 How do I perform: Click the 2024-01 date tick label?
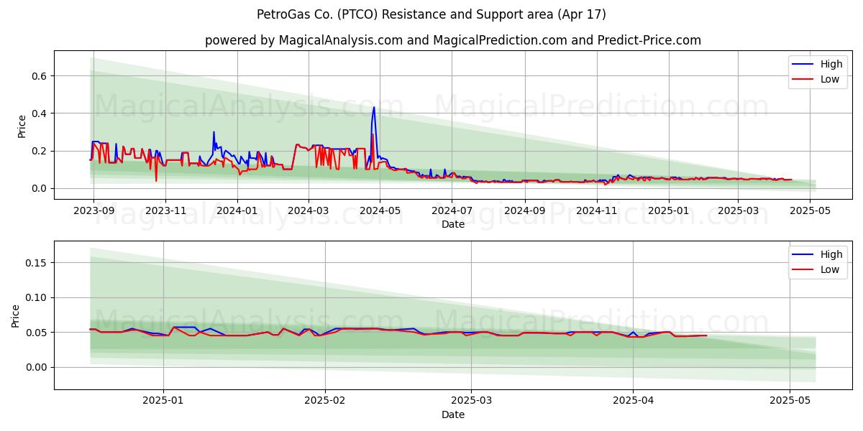237,210
